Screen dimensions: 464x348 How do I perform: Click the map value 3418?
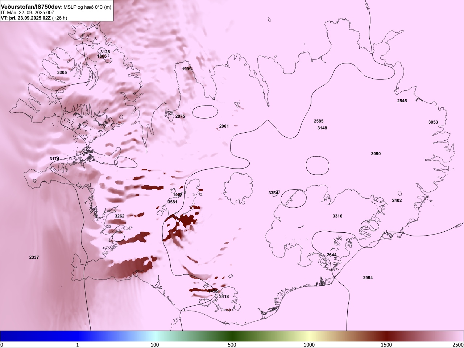coord(224,297)
